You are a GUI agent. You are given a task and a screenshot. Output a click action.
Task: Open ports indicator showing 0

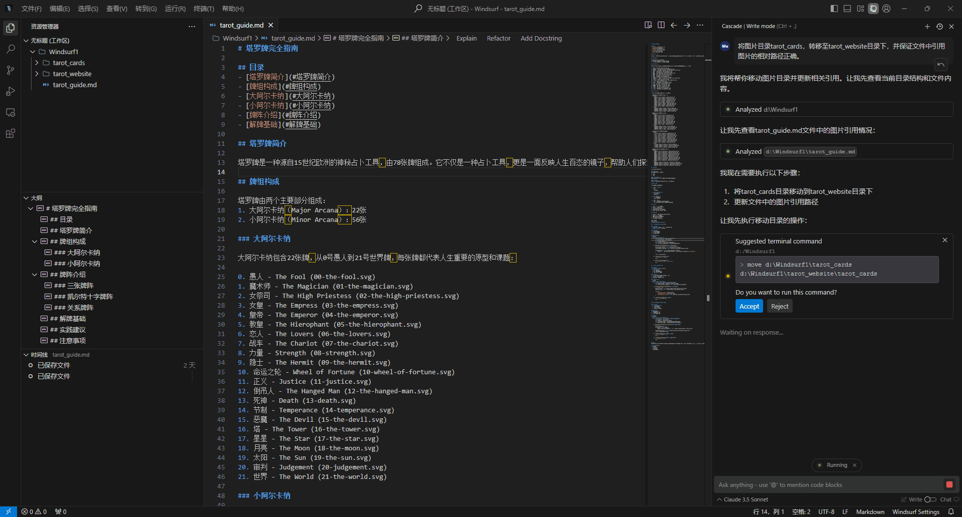pyautogui.click(x=61, y=511)
